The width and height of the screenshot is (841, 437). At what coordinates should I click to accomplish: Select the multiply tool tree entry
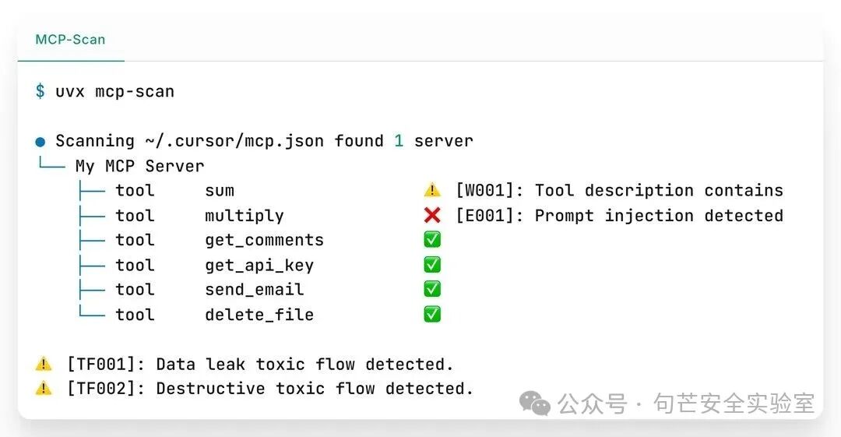click(199, 216)
